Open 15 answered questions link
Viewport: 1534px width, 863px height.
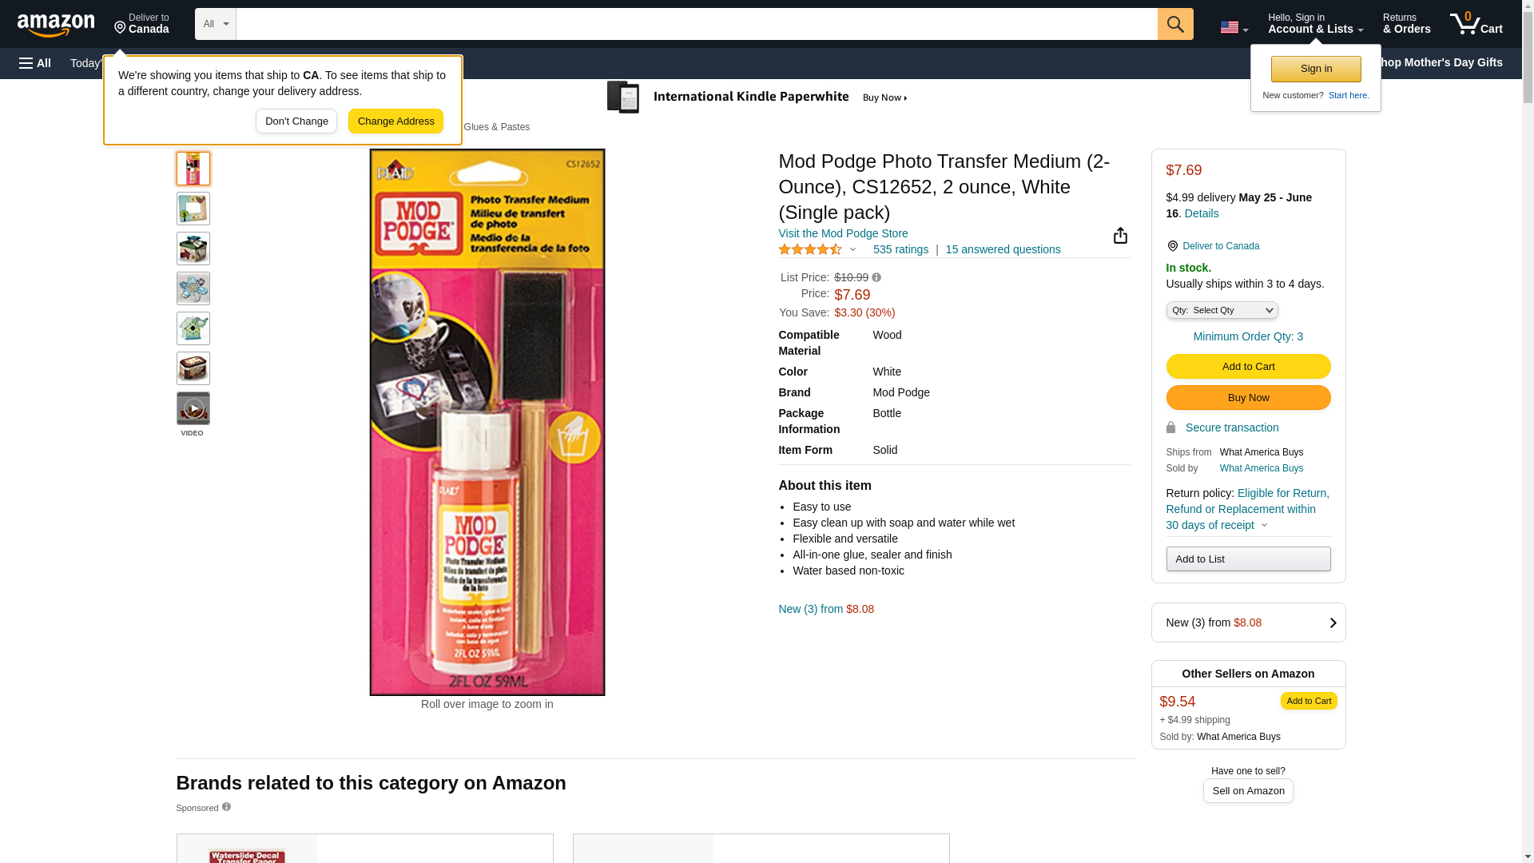click(x=1003, y=249)
